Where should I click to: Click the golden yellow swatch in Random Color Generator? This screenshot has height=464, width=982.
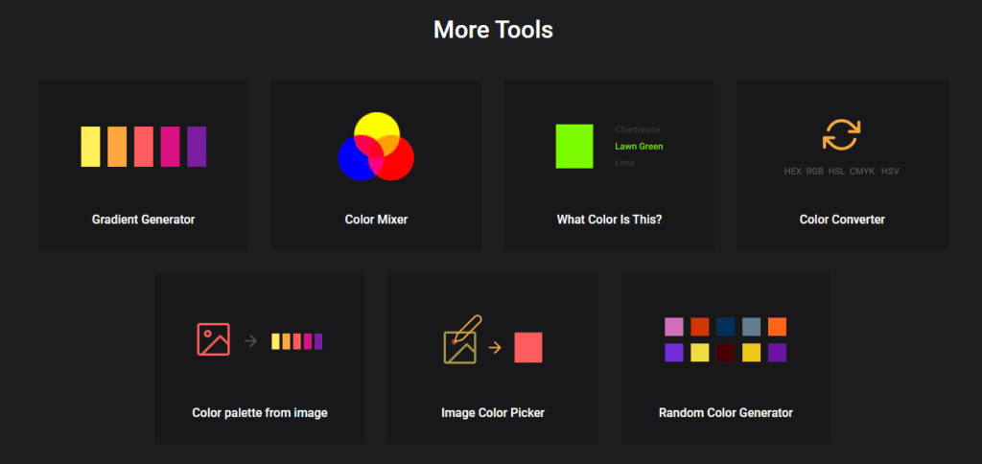pyautogui.click(x=751, y=353)
